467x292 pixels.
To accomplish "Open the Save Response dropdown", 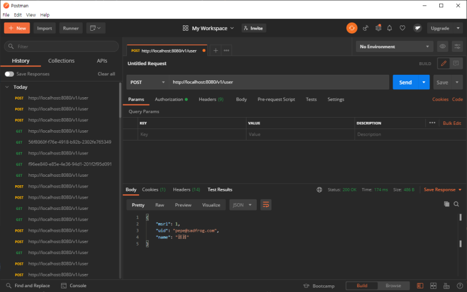I will pyautogui.click(x=443, y=189).
